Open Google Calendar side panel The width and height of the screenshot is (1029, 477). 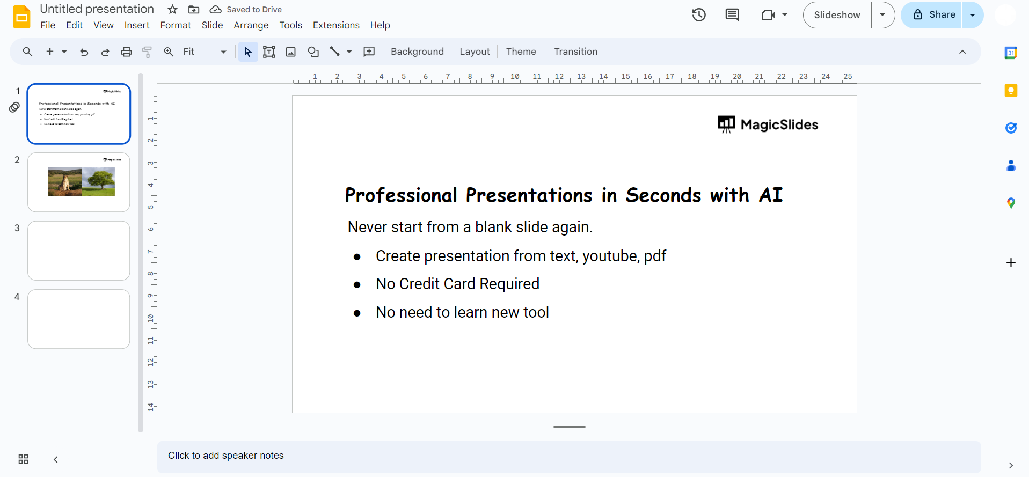click(x=1011, y=53)
